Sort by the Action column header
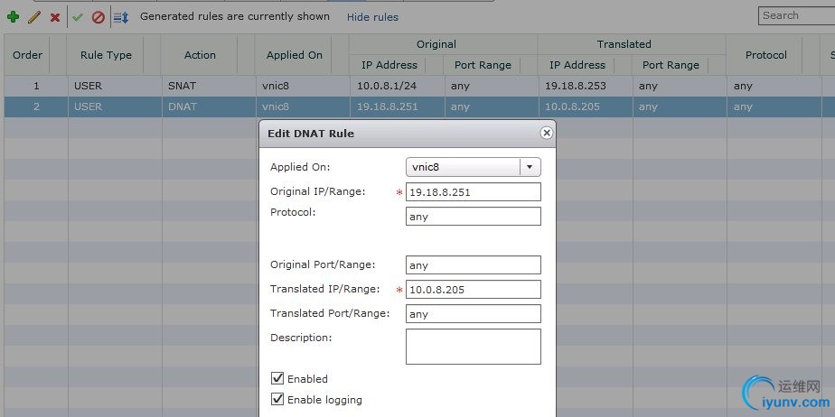This screenshot has height=417, width=835. pyautogui.click(x=200, y=55)
